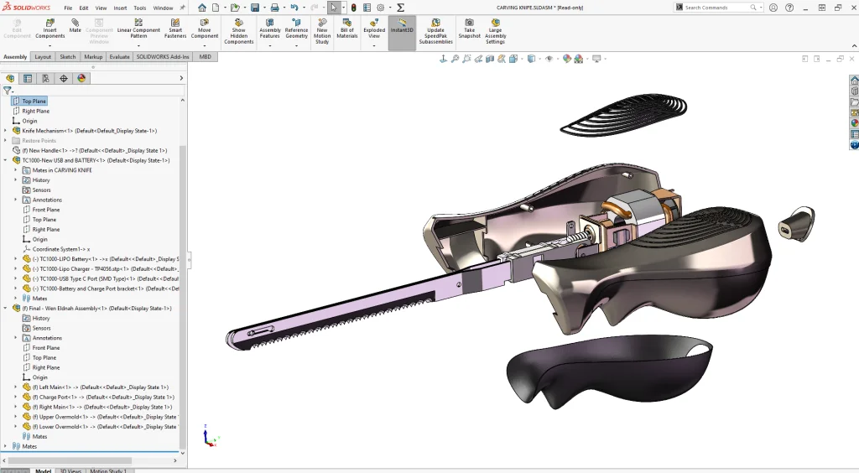Viewport: 859px width, 473px height.
Task: Expand the Knife Mechanism<1> tree node
Action: click(5, 131)
